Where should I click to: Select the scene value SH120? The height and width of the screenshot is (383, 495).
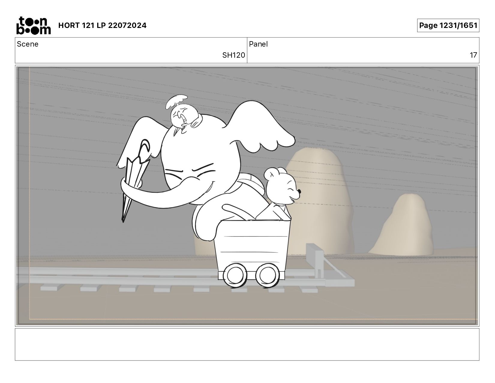click(233, 55)
